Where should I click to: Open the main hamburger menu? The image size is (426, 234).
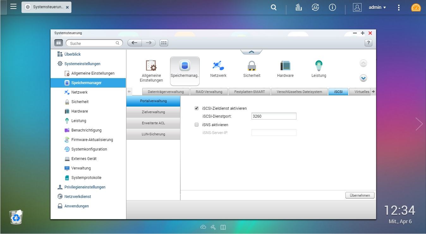coord(13,7)
